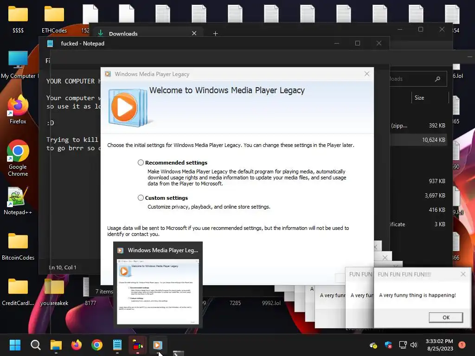Open File Explorer from the taskbar

tap(56, 345)
